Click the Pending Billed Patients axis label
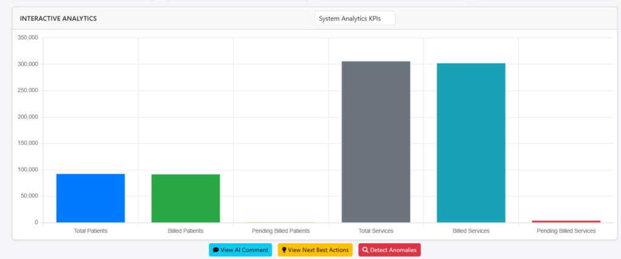 [x=281, y=231]
